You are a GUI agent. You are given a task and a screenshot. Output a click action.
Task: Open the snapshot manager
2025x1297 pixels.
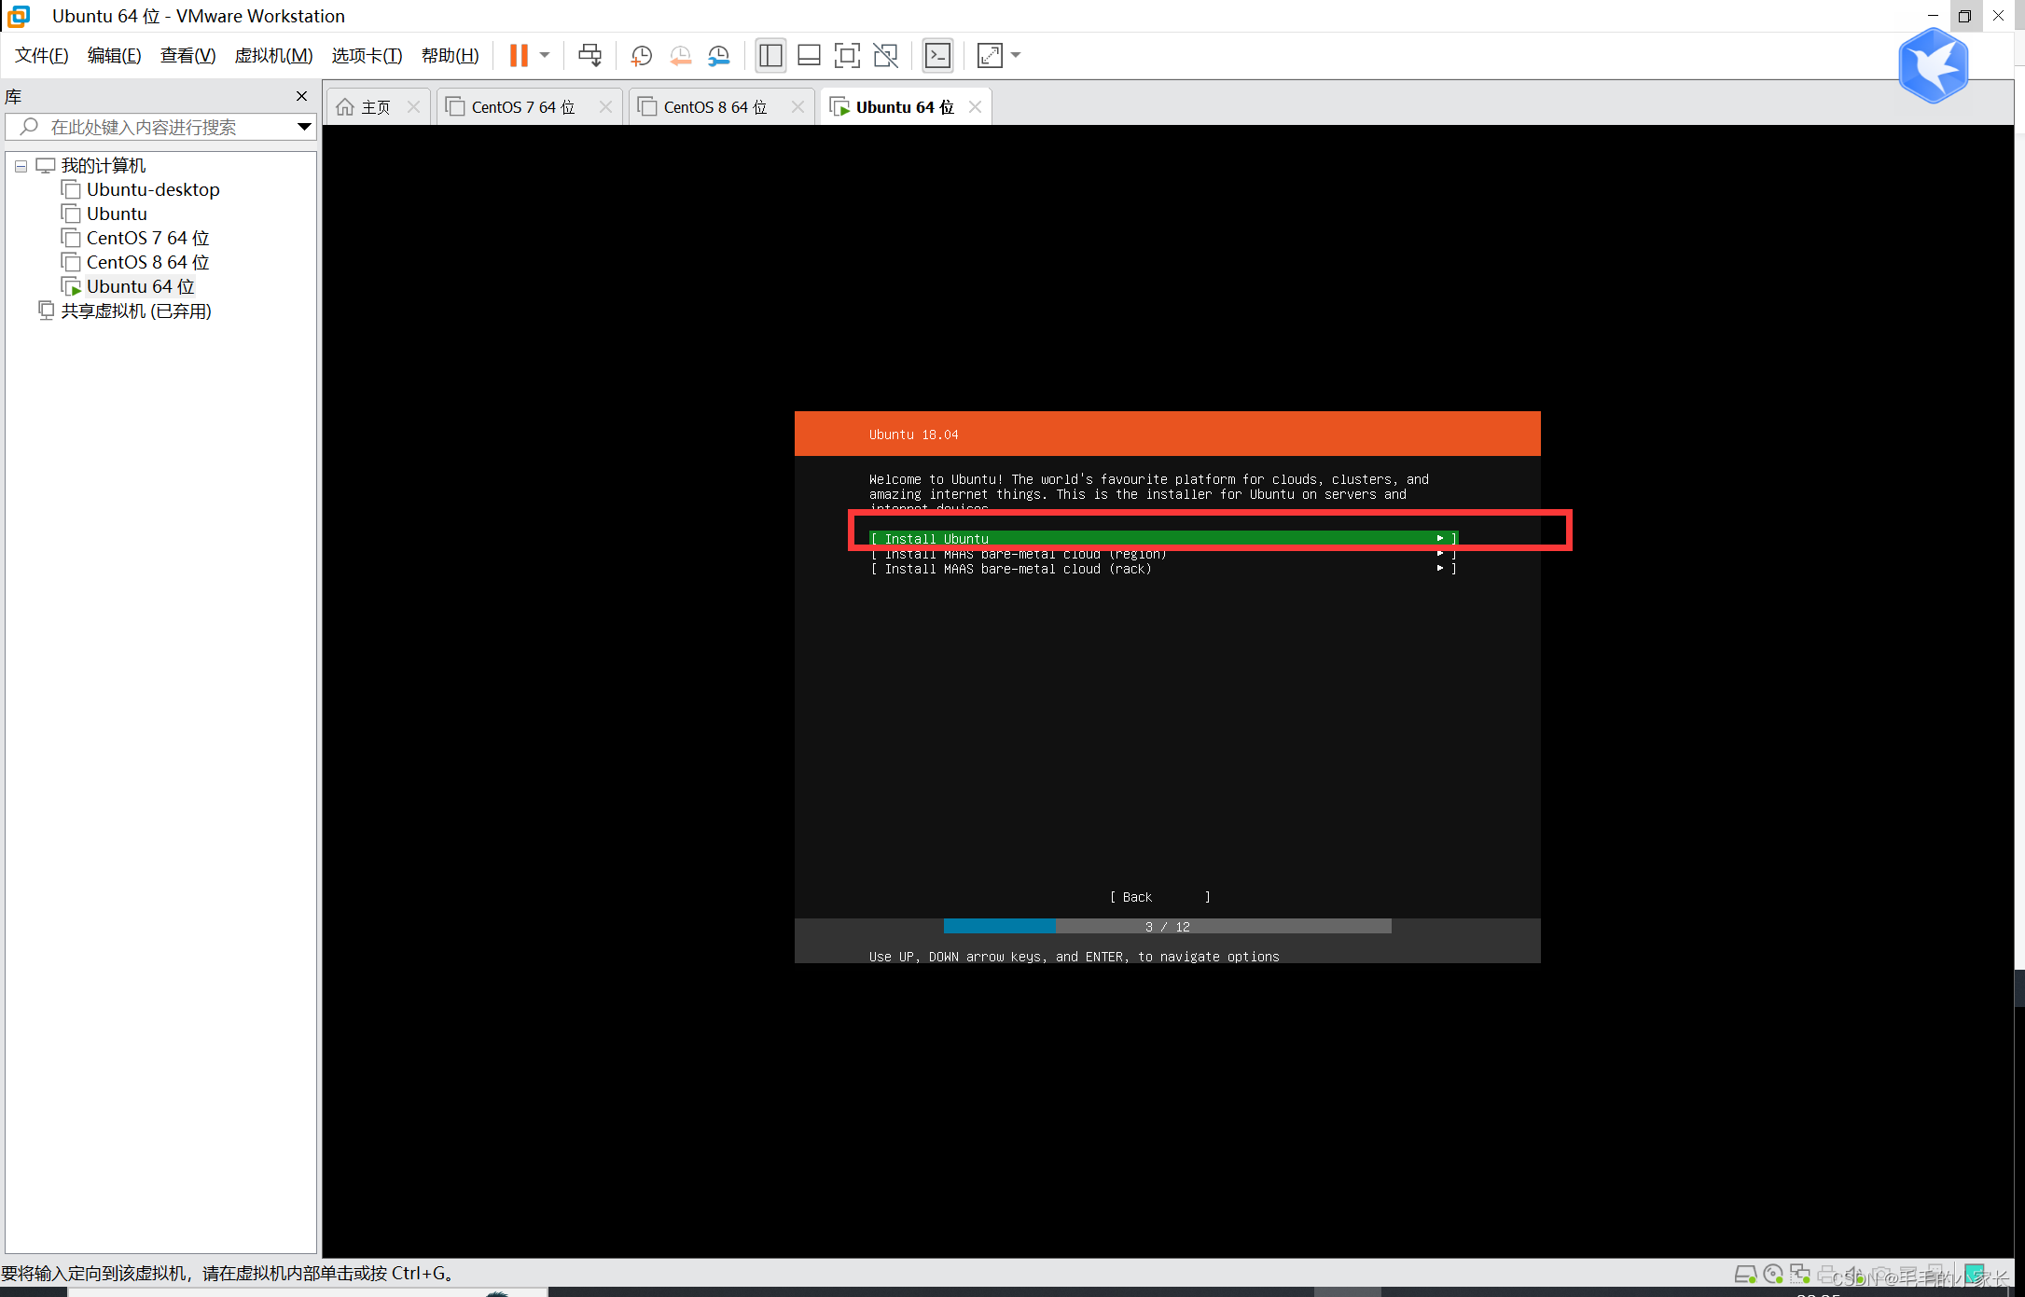click(718, 56)
